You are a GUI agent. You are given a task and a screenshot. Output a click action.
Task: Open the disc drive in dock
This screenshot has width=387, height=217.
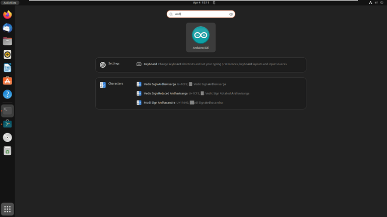pyautogui.click(x=8, y=137)
